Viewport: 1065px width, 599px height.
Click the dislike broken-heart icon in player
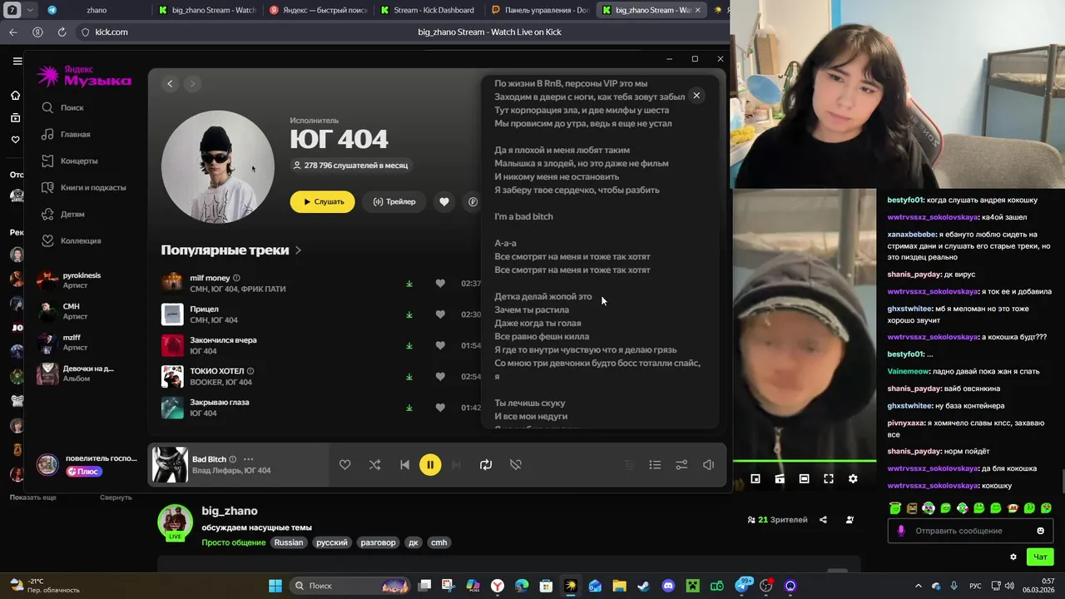coord(516,465)
